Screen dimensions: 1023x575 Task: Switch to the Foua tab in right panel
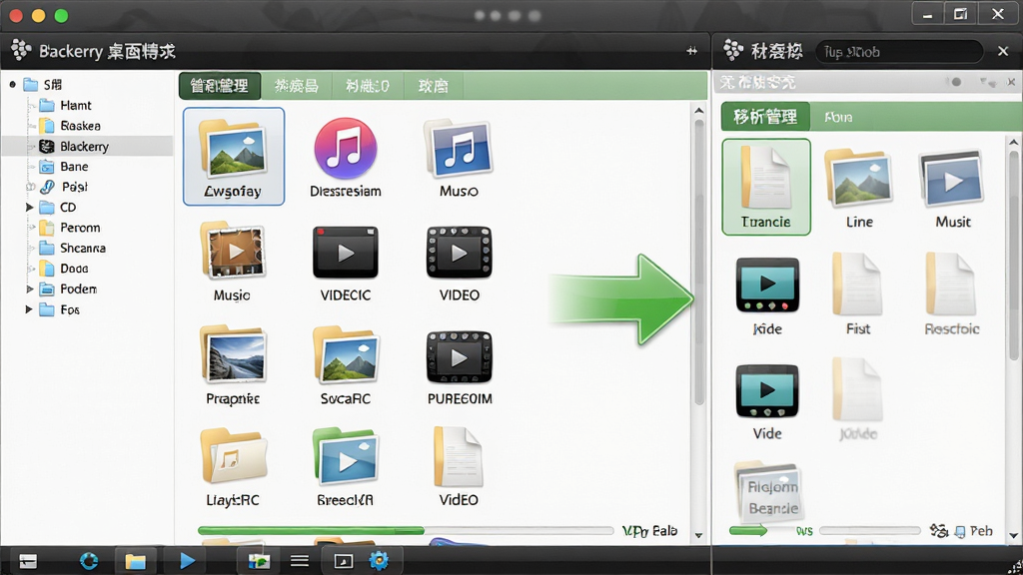(x=838, y=117)
